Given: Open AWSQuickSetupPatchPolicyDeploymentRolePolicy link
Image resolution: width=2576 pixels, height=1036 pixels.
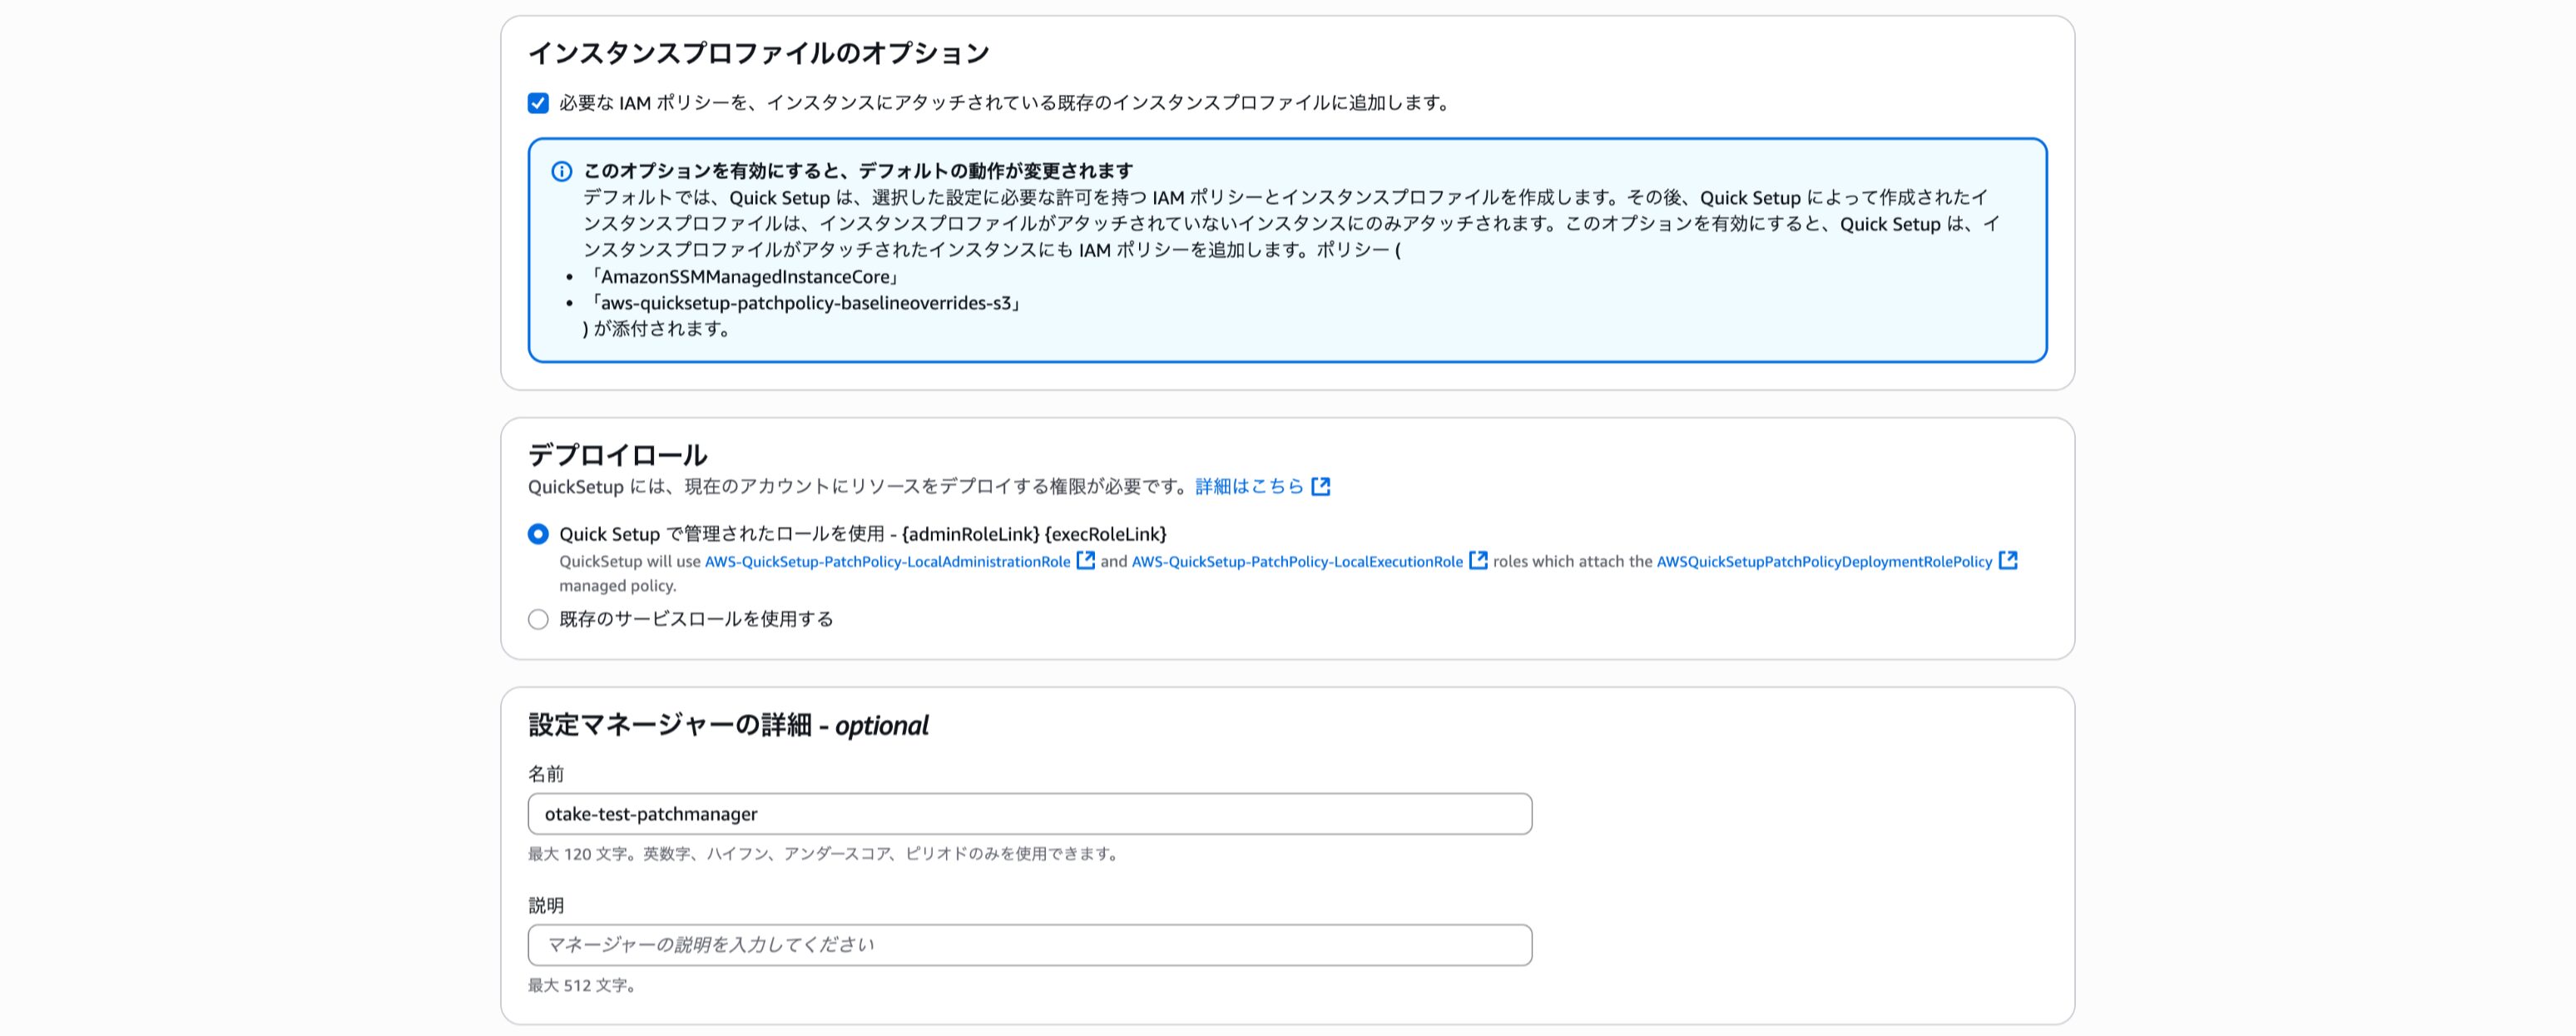Looking at the screenshot, I should point(1824,562).
